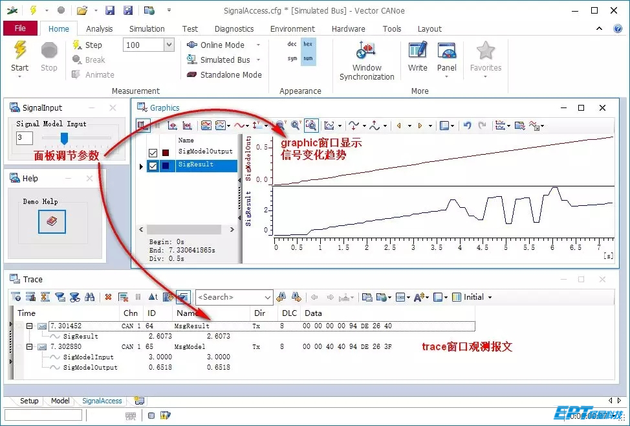
Task: Select dec display toggle
Action: pyautogui.click(x=292, y=44)
